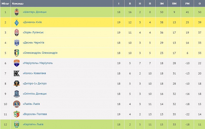Open the «Шахтар» Донецьк team link
The width and height of the screenshot is (205, 129).
pyautogui.click(x=34, y=12)
